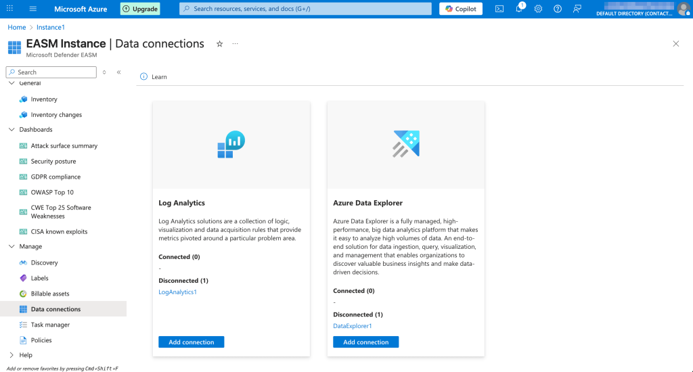Click the Policies document icon
Image resolution: width=693 pixels, height=372 pixels.
coord(24,340)
